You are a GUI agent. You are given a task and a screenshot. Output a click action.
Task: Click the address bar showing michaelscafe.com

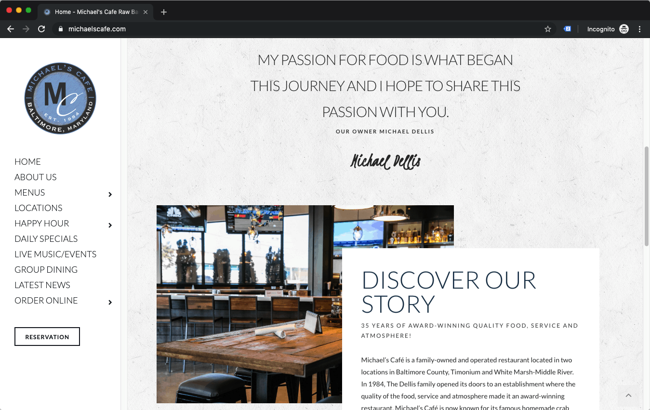(304, 29)
